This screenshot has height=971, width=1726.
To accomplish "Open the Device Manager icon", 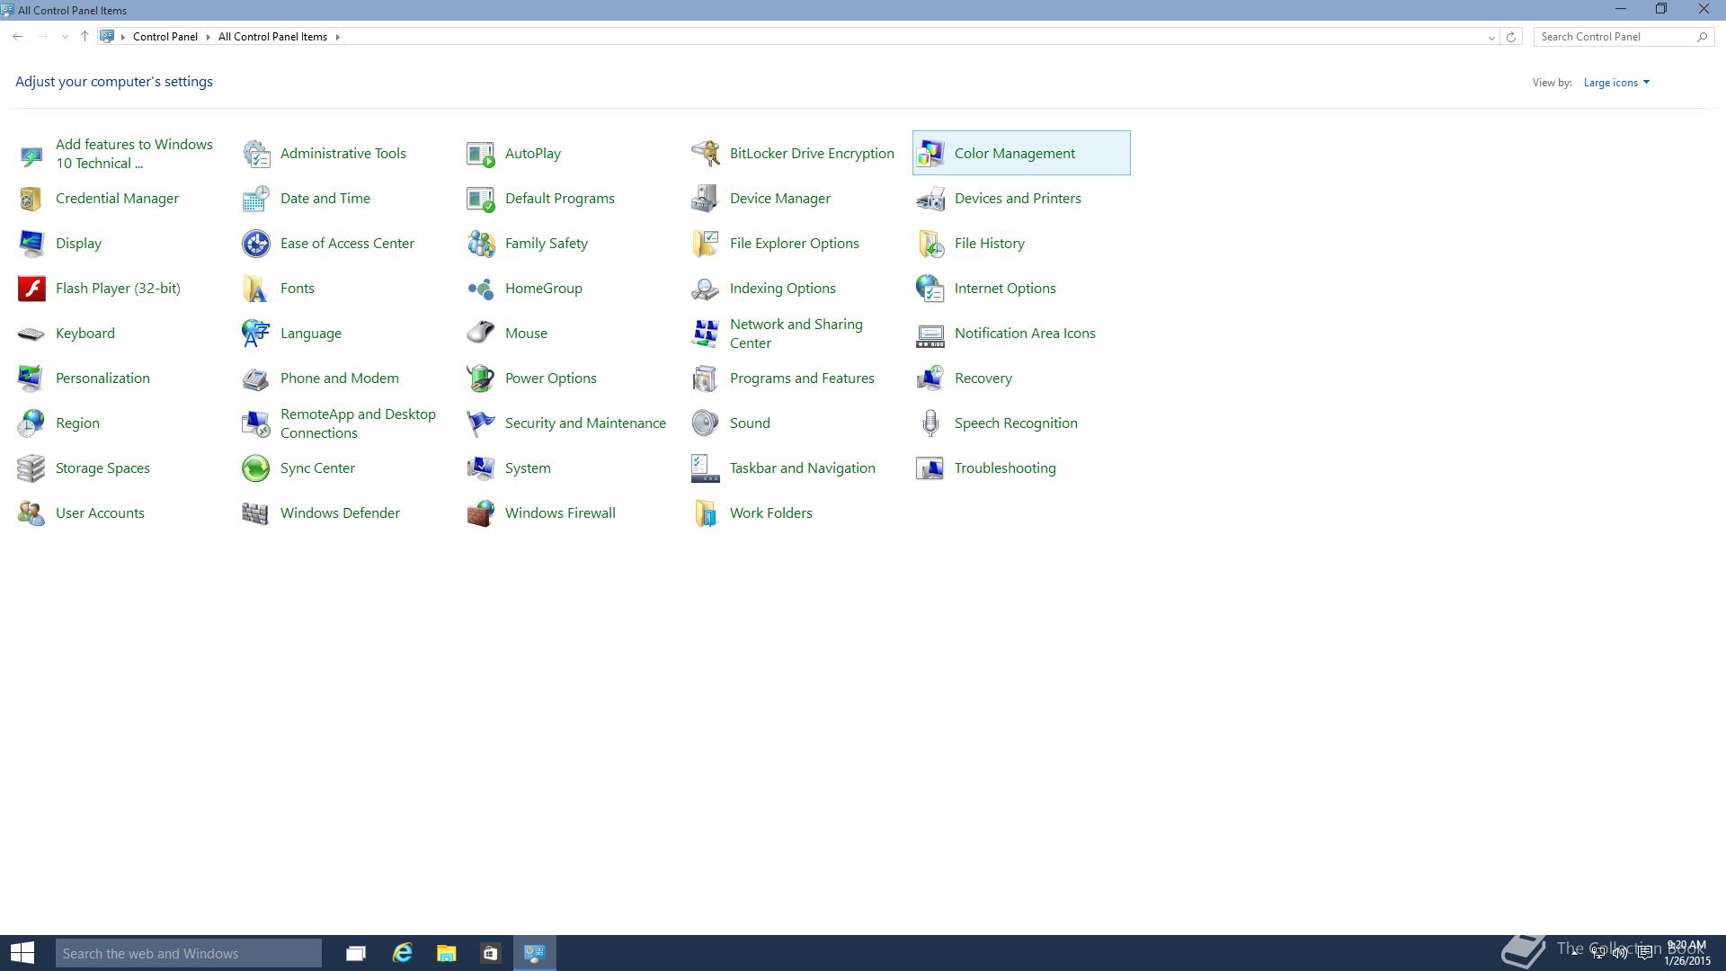I will (706, 199).
